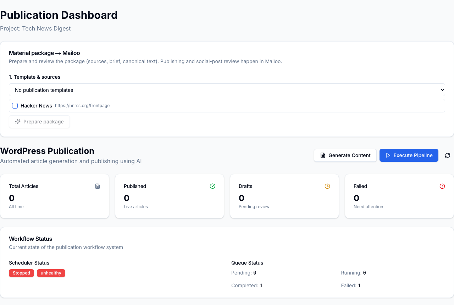This screenshot has height=305, width=454.
Task: Click the sparkle icon in Prepare package button
Action: point(18,122)
